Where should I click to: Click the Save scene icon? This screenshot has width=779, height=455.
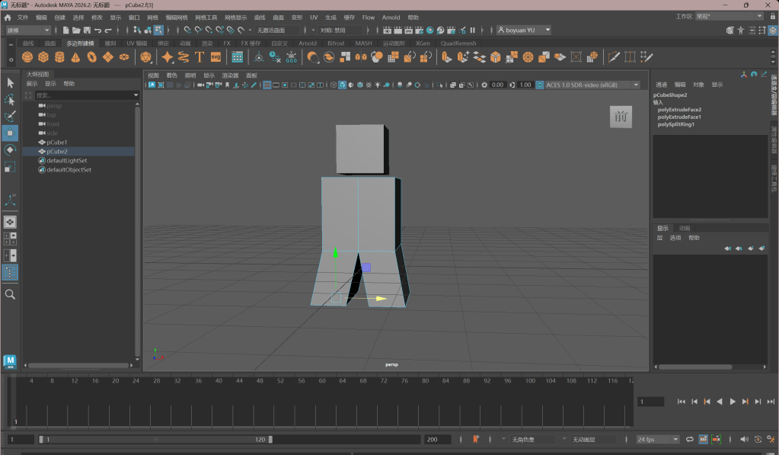click(88, 30)
